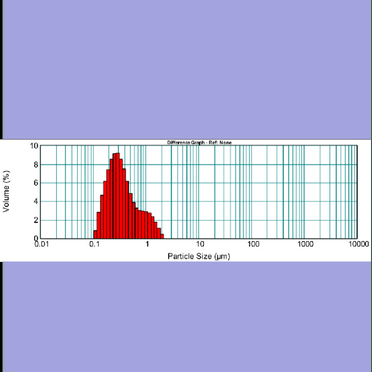Image resolution: width=372 pixels, height=372 pixels.
Task: Click the x-axis tick label reading 10
Action: (x=200, y=244)
